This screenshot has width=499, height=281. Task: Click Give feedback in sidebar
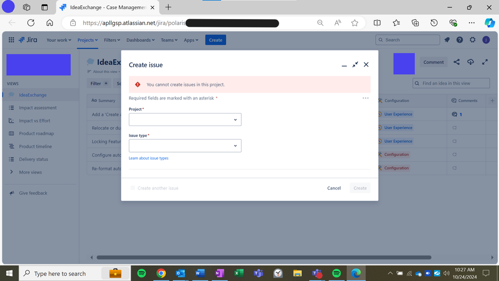(33, 193)
